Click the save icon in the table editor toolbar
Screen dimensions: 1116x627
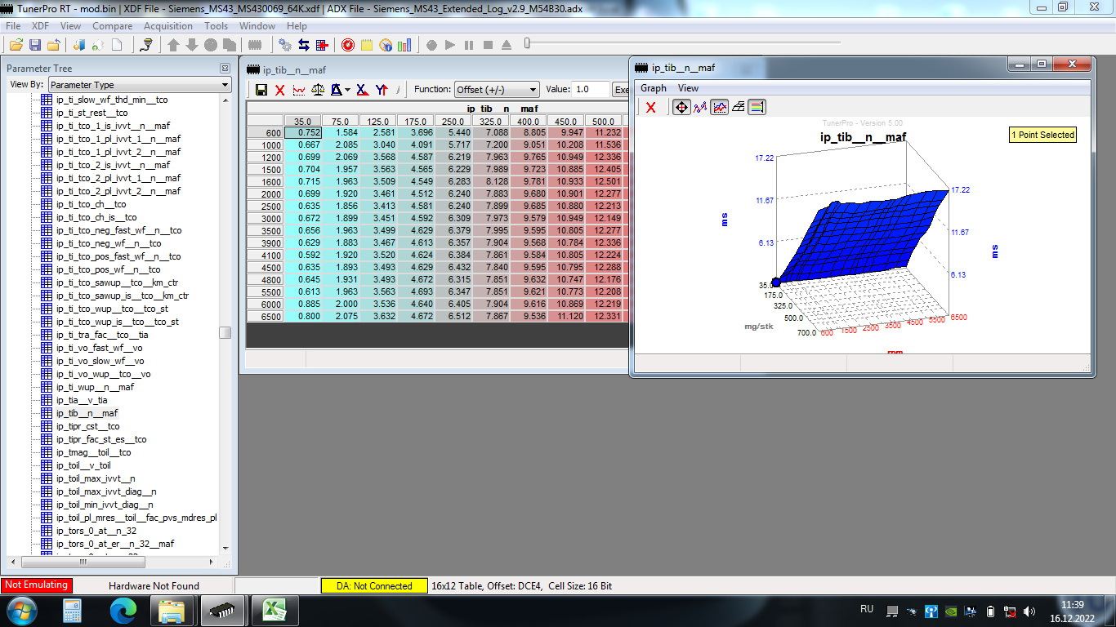(261, 90)
